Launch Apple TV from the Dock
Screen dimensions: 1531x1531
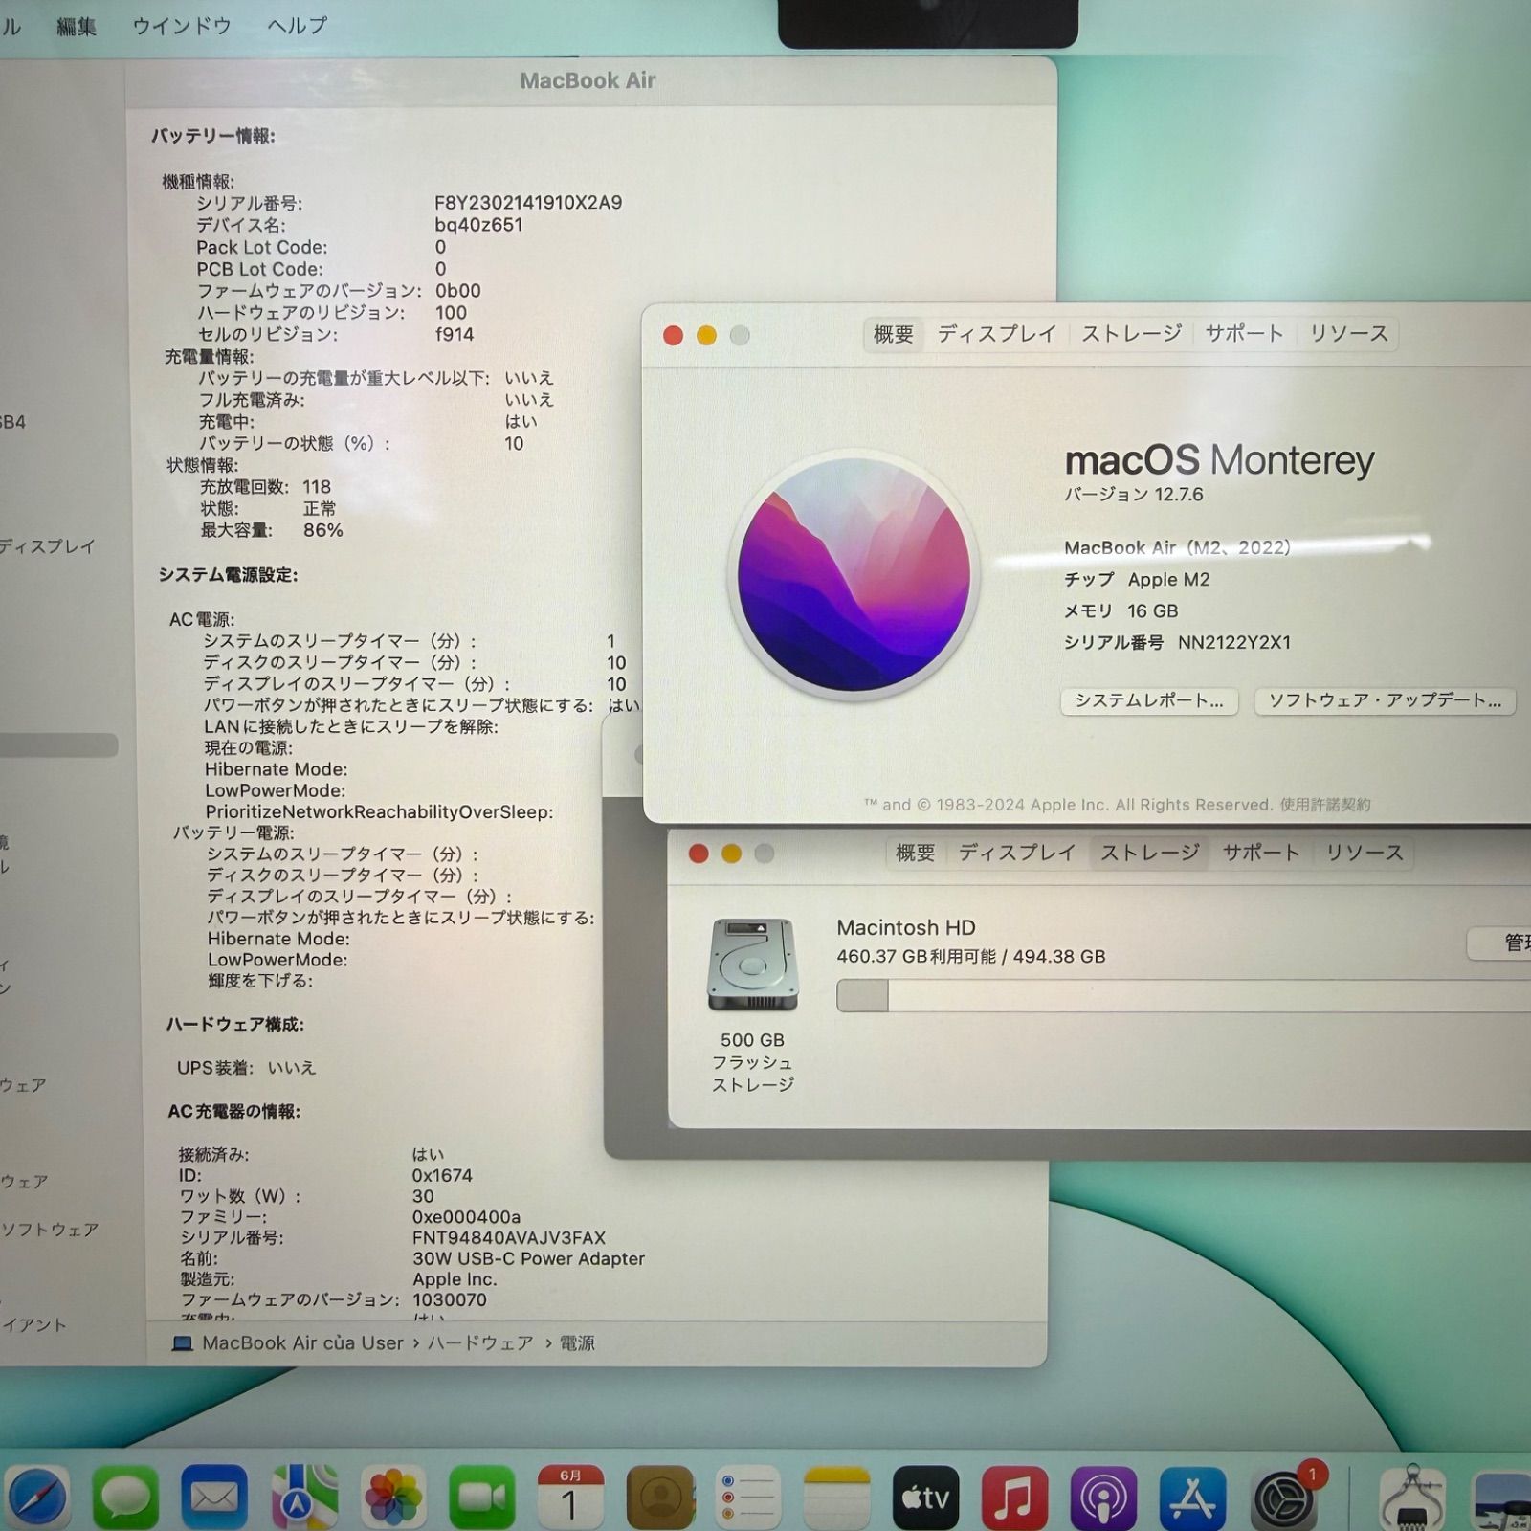coord(925,1497)
